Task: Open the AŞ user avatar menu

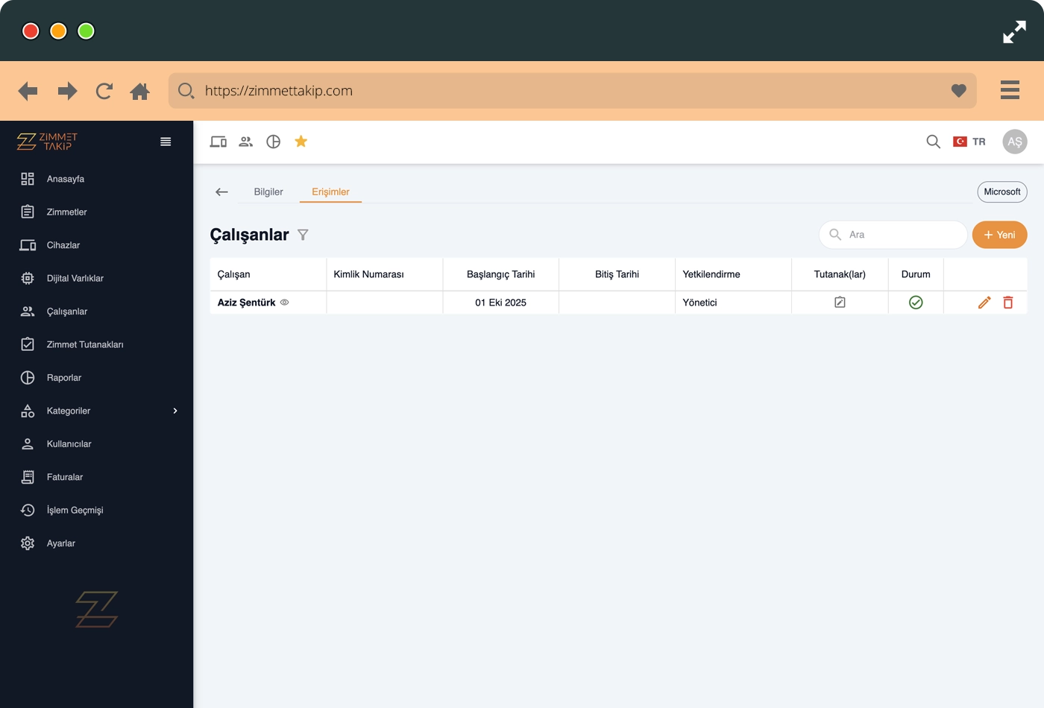Action: (1015, 142)
